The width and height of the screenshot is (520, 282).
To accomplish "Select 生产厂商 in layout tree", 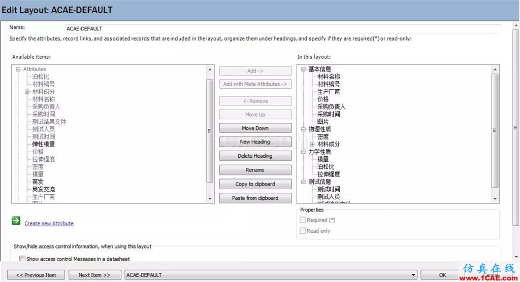I will [329, 91].
